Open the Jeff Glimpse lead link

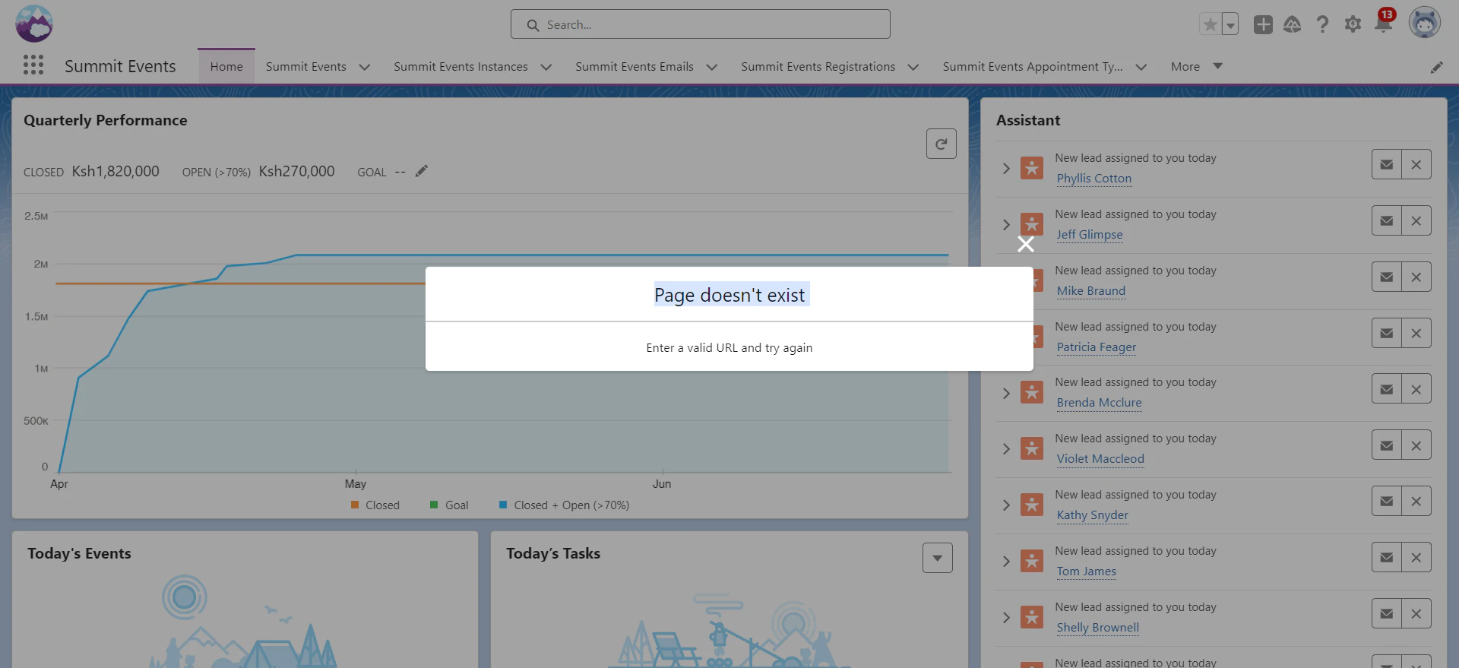(1090, 235)
